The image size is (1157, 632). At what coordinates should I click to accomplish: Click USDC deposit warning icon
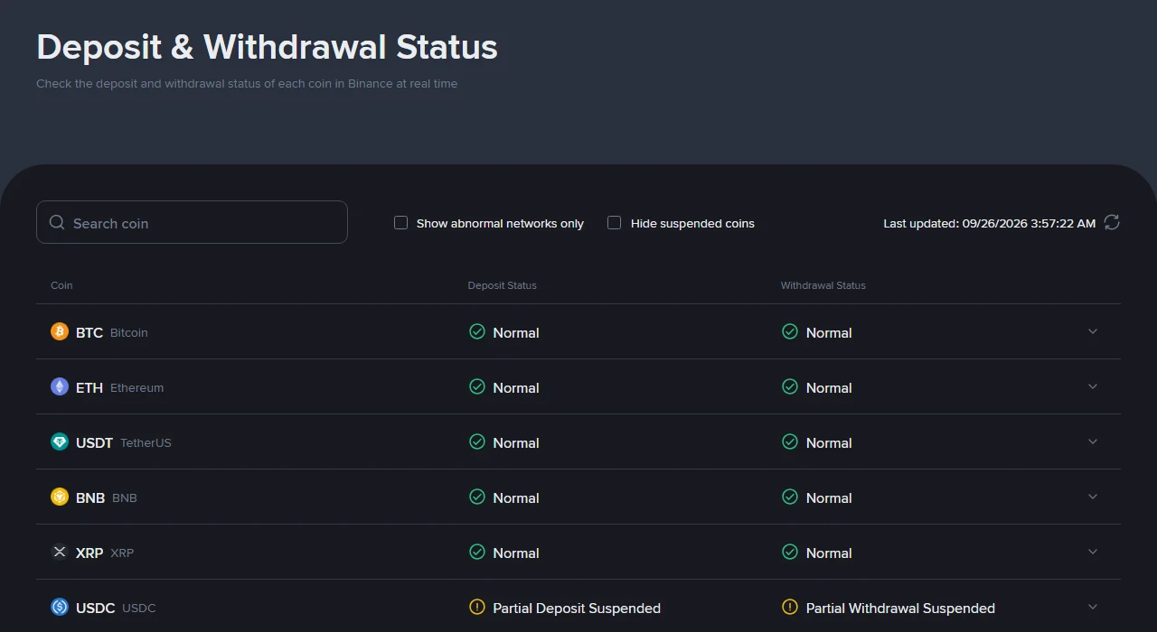477,607
